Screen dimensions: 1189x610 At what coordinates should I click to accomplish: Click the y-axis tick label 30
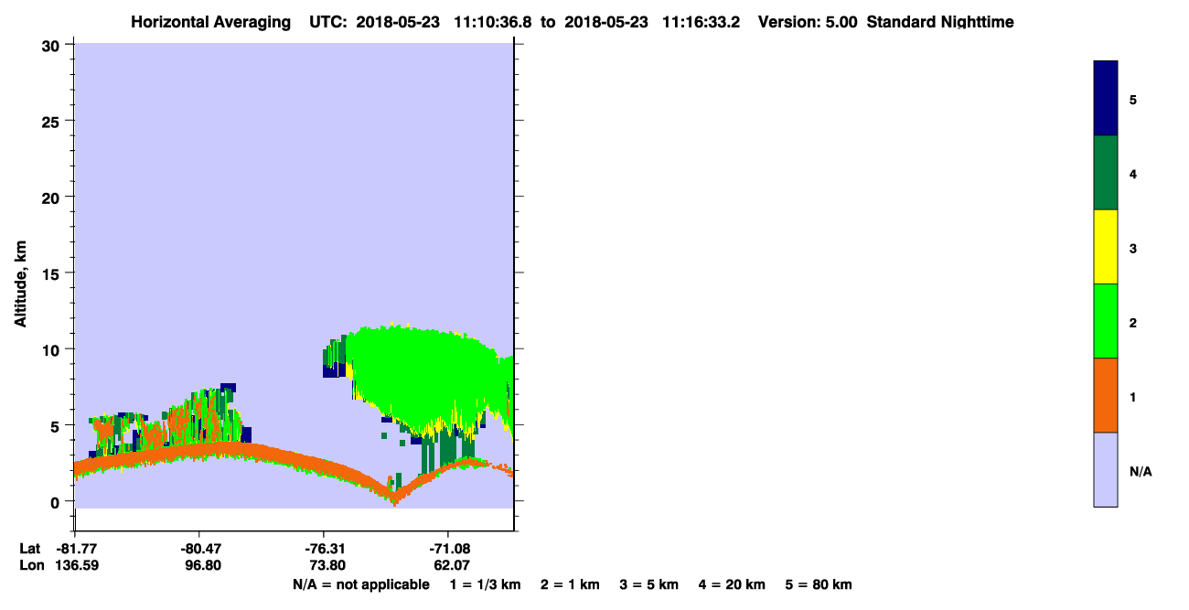point(53,46)
